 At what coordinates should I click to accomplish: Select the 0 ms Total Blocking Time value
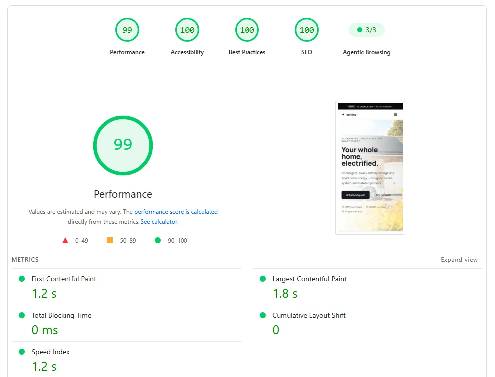pos(45,330)
